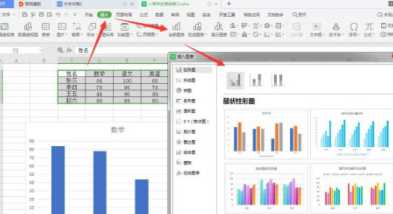Click the Flowchart (流程图) ribbon item
The height and width of the screenshot is (214, 393).
pos(147,34)
